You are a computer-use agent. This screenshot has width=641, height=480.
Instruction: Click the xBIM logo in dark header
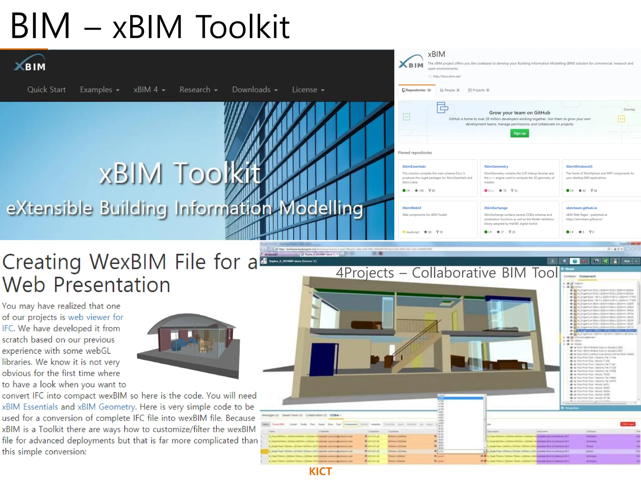(30, 63)
